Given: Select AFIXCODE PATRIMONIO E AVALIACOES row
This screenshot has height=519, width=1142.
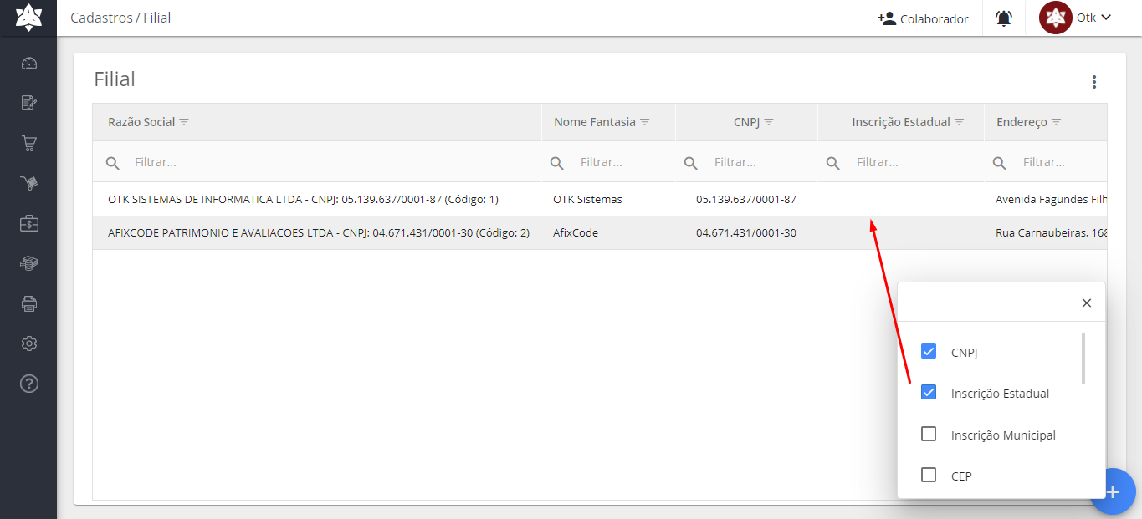Looking at the screenshot, I should (599, 232).
